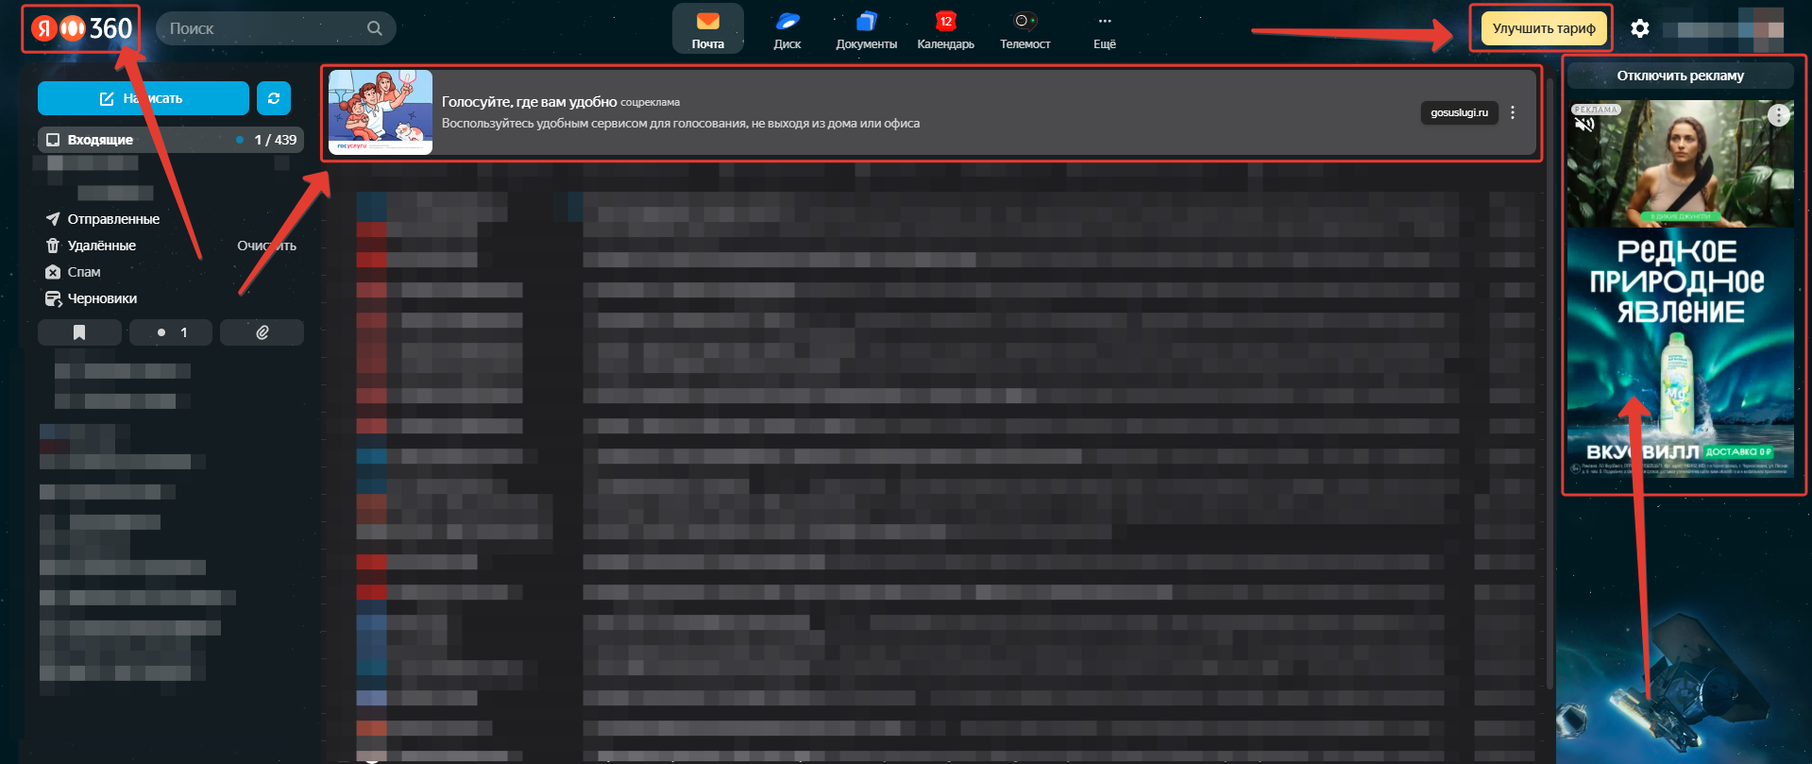
Task: Toggle the attachments paperclip filter
Action: tap(262, 332)
